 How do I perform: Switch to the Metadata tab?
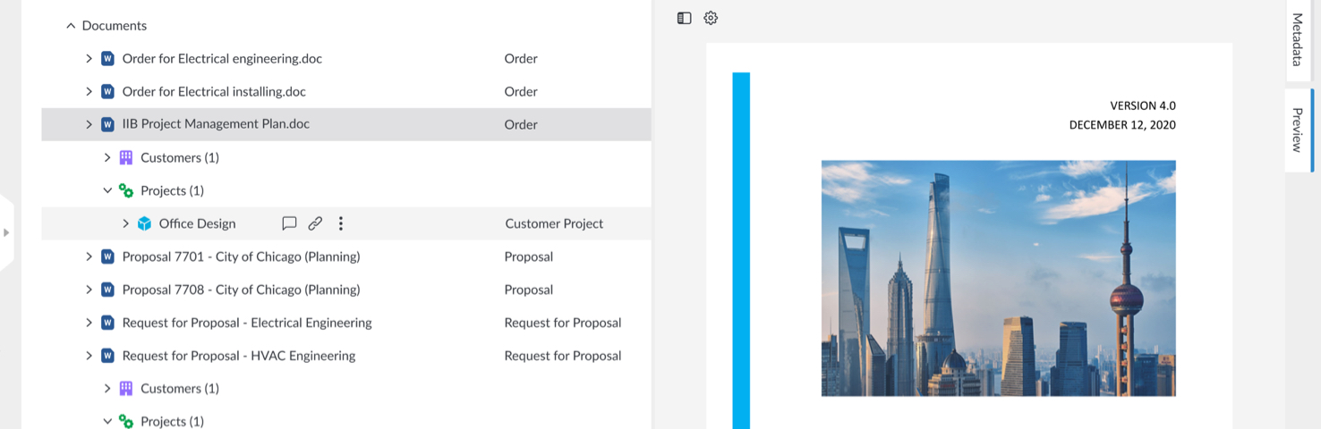click(x=1297, y=39)
